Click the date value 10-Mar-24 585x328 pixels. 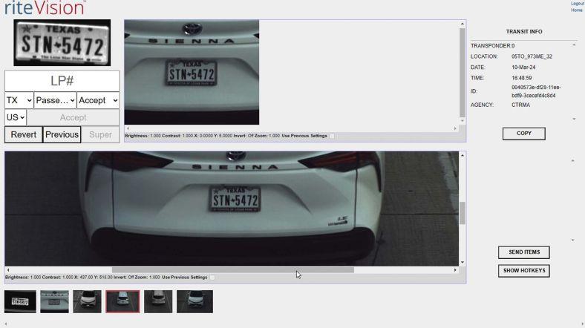tap(523, 68)
